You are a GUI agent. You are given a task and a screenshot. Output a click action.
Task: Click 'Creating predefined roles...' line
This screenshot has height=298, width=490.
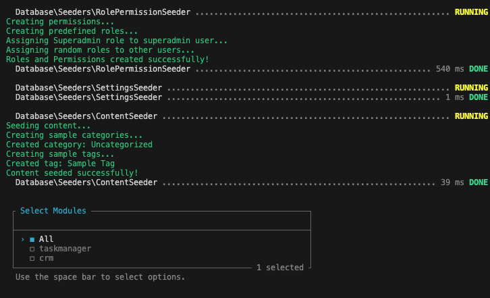coord(72,31)
